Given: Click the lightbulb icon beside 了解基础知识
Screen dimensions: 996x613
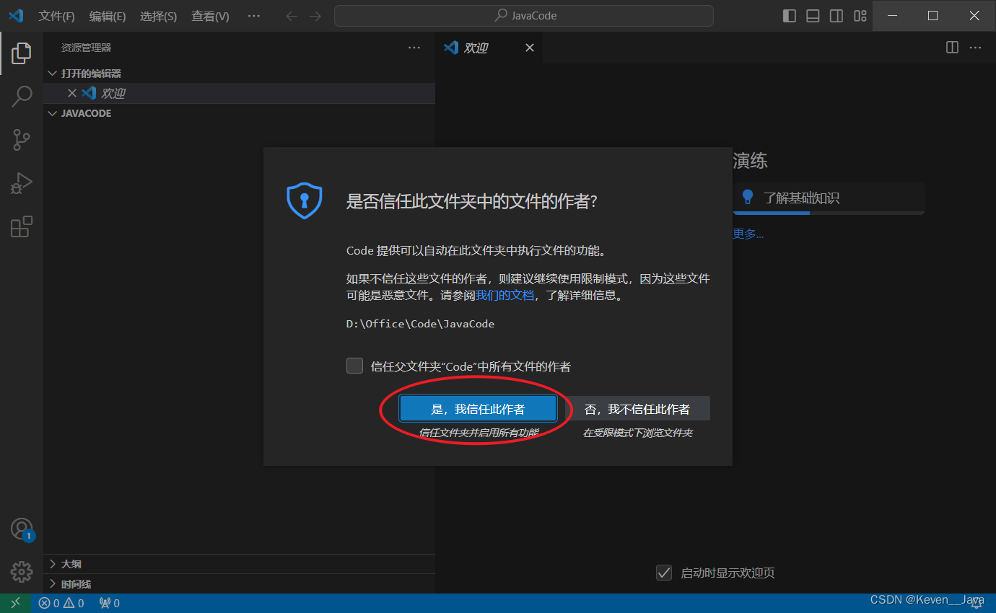Looking at the screenshot, I should pyautogui.click(x=748, y=197).
